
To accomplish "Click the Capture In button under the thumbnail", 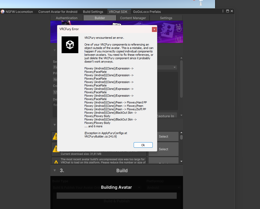I will pos(167,115).
